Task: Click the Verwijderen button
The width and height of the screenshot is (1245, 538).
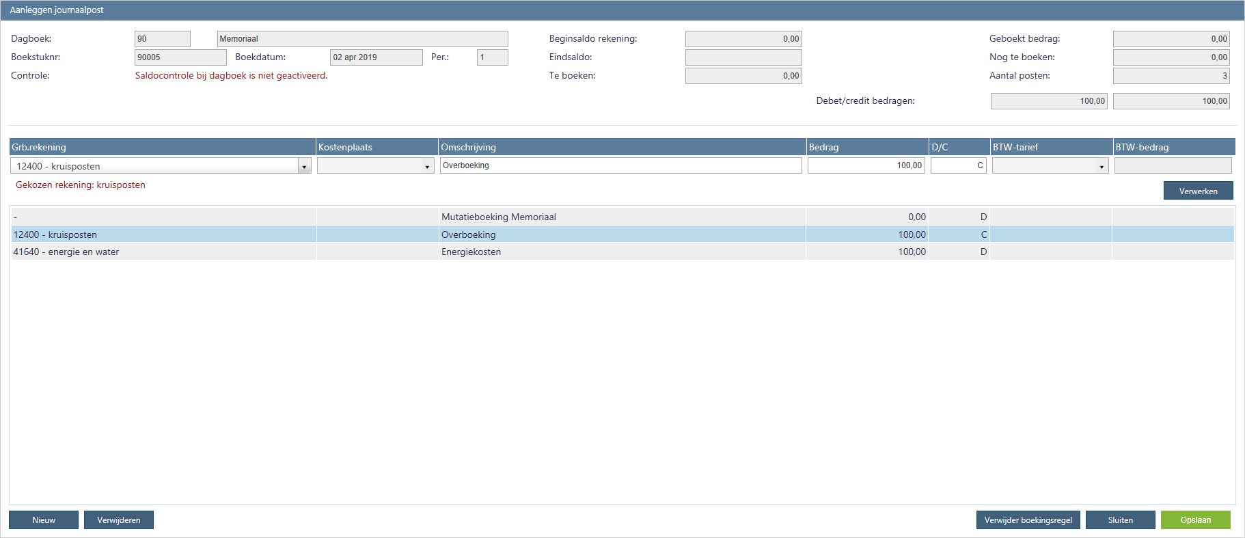Action: coord(119,520)
